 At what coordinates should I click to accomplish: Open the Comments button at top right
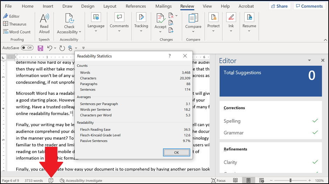309,6
